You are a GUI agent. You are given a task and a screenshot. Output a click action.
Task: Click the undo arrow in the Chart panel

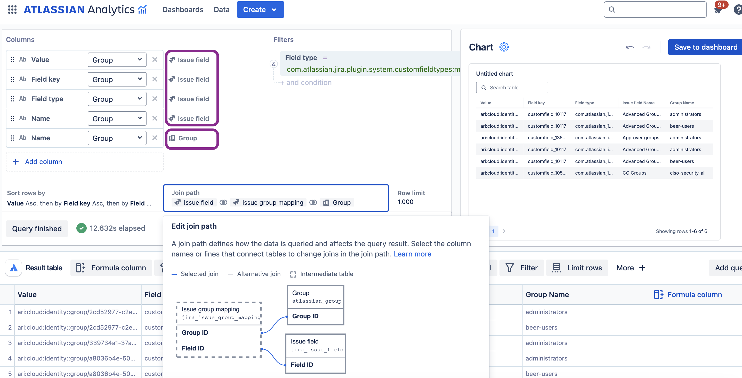point(629,48)
